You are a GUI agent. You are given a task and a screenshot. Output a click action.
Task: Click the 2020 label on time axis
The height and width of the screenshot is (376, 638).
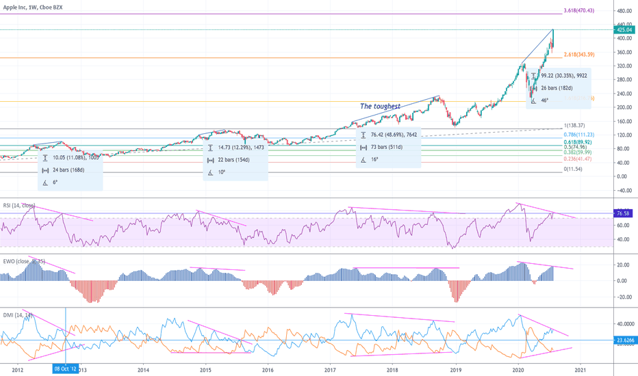[x=518, y=370]
